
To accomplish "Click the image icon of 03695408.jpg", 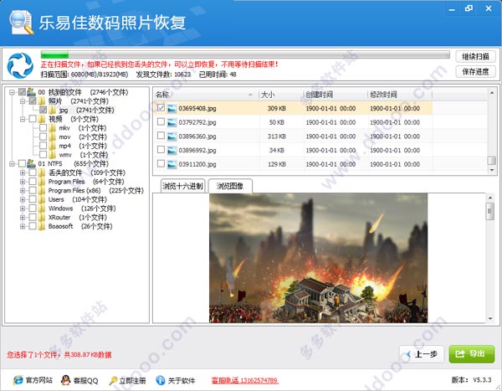I will pyautogui.click(x=172, y=108).
